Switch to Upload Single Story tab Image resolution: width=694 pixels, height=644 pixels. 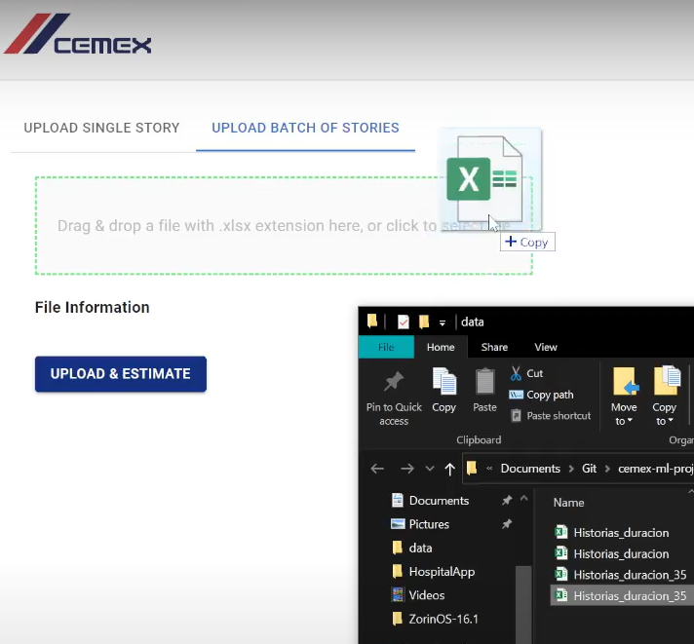coord(101,128)
